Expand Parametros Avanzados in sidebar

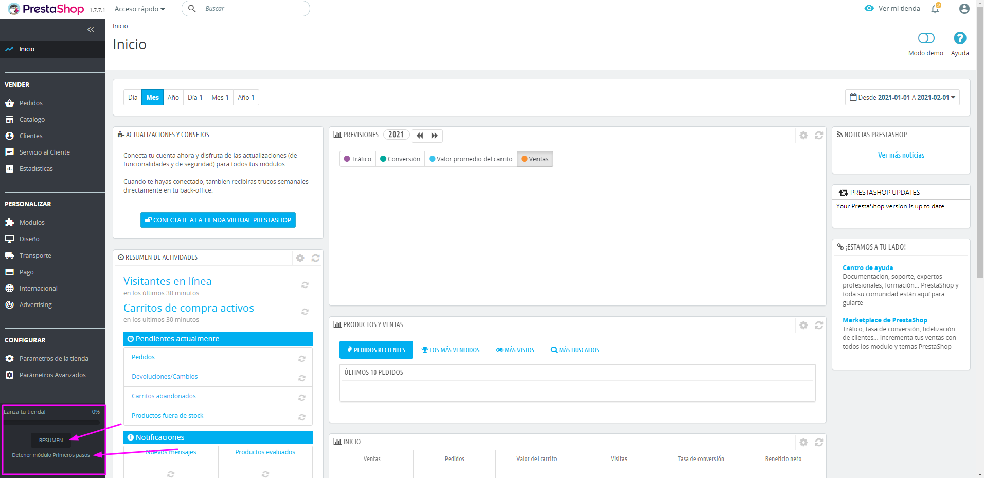[52, 375]
